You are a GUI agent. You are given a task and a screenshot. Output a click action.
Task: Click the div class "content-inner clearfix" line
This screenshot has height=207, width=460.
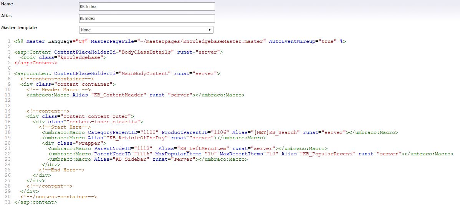pyautogui.click(x=88, y=122)
